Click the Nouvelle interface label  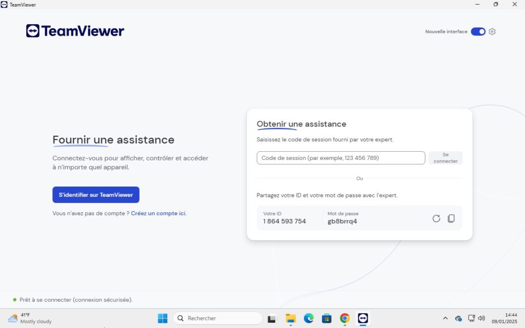447,31
